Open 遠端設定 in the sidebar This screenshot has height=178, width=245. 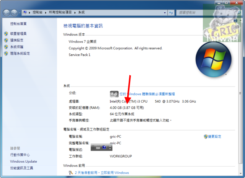point(17,40)
